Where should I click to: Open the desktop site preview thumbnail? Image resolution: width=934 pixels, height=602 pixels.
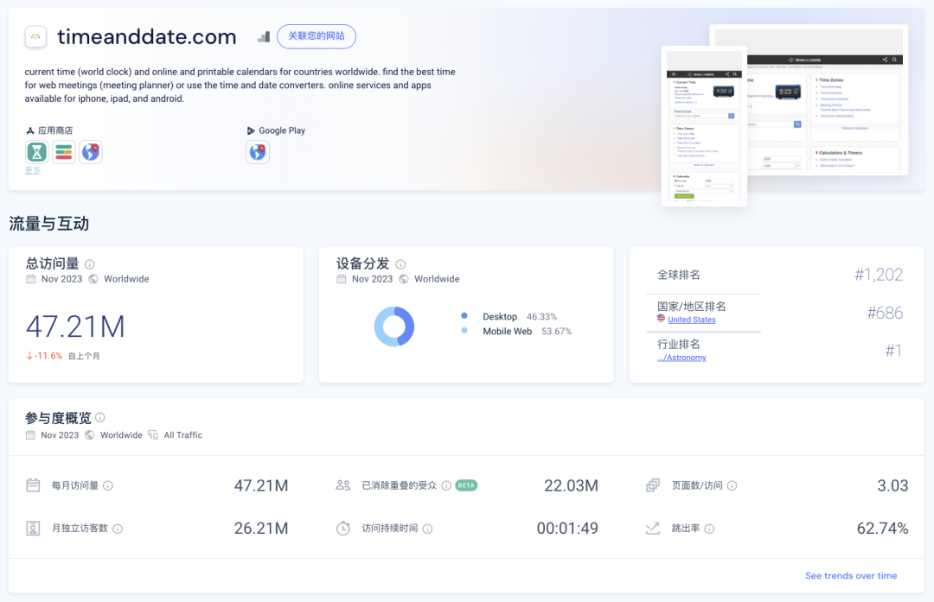828,100
